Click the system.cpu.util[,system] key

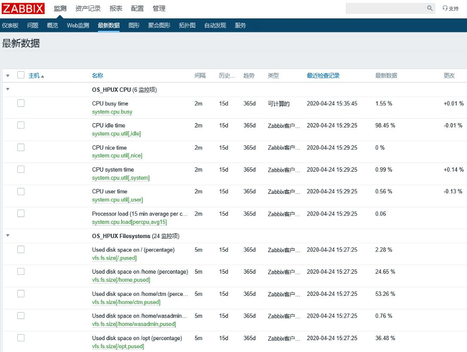pyautogui.click(x=121, y=178)
